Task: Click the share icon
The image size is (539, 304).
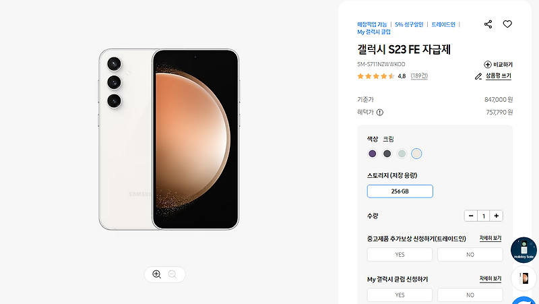Action: tap(488, 24)
